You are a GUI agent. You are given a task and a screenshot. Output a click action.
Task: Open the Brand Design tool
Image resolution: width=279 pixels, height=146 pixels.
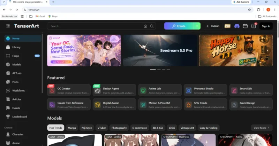251,104
